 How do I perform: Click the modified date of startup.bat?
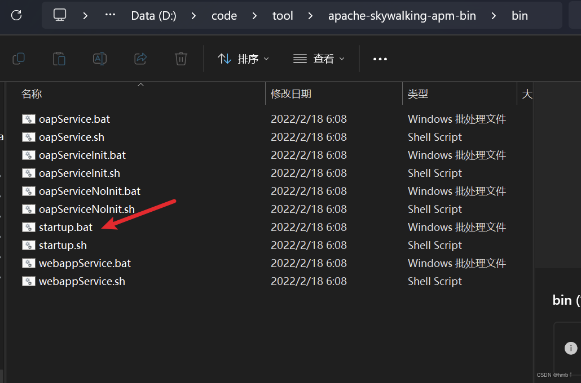[309, 227]
